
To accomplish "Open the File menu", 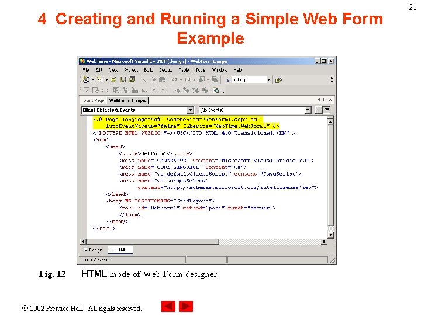I will (85, 70).
